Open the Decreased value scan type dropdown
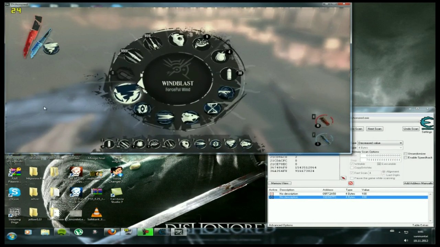 coord(380,143)
